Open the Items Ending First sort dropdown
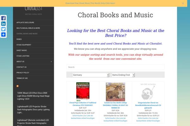 point(123,75)
